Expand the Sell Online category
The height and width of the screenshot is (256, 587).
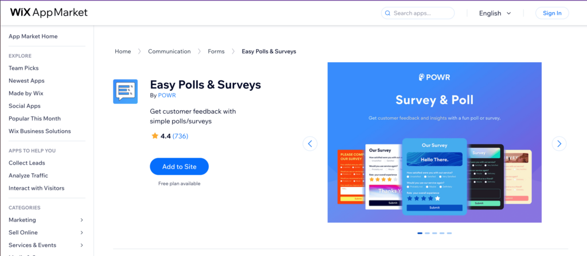tap(46, 233)
